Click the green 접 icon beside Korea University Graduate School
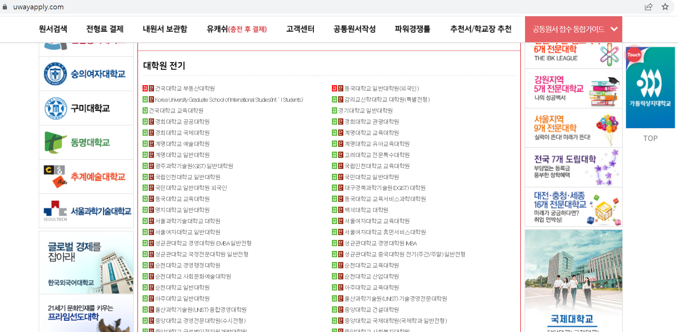 pyautogui.click(x=145, y=99)
